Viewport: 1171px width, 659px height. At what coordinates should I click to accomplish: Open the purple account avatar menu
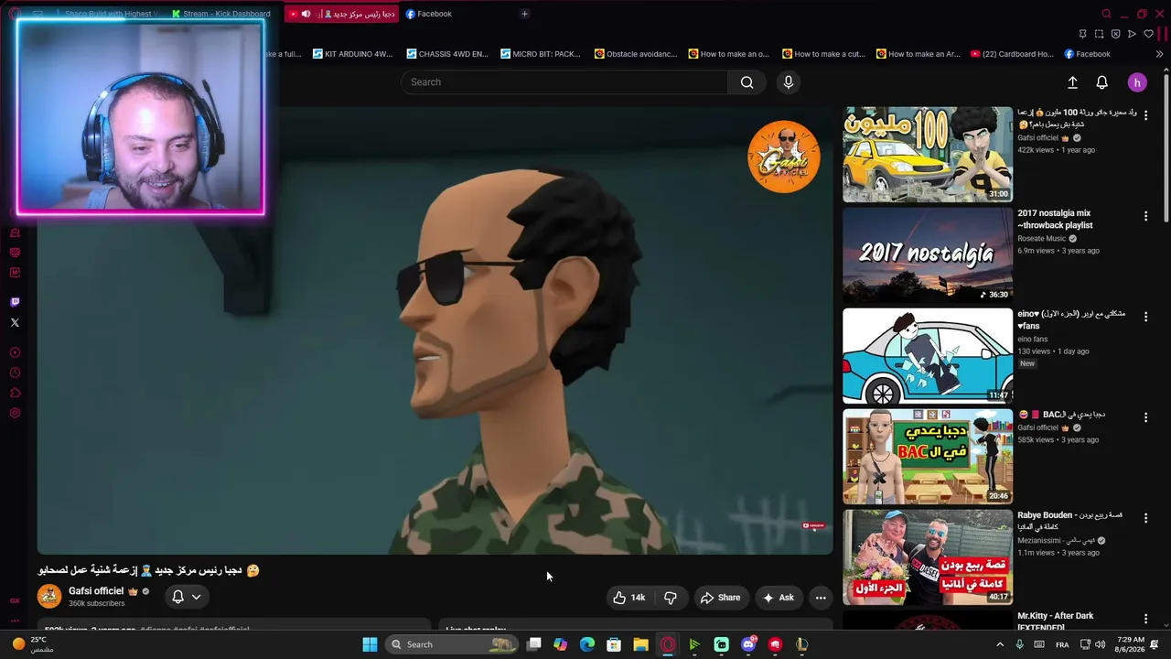[x=1137, y=82]
